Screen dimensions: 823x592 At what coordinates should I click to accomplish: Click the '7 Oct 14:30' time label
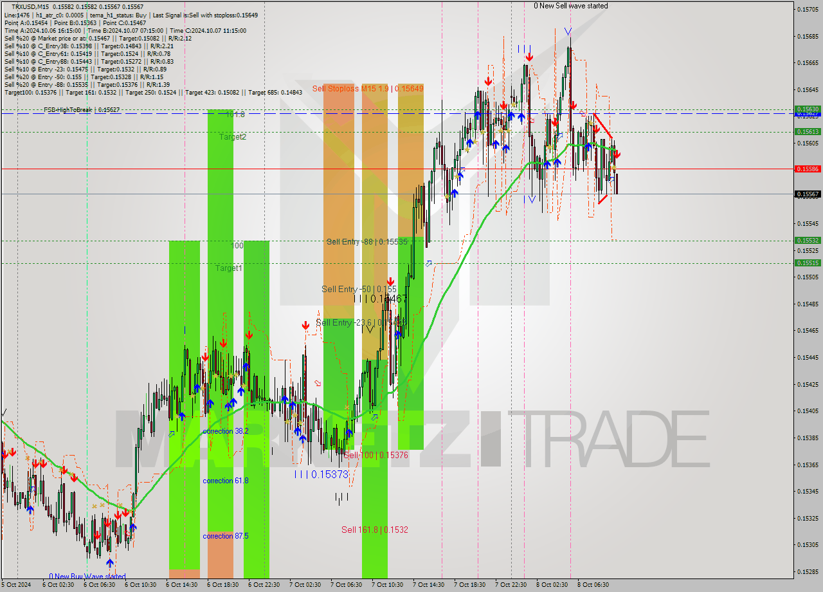(428, 585)
